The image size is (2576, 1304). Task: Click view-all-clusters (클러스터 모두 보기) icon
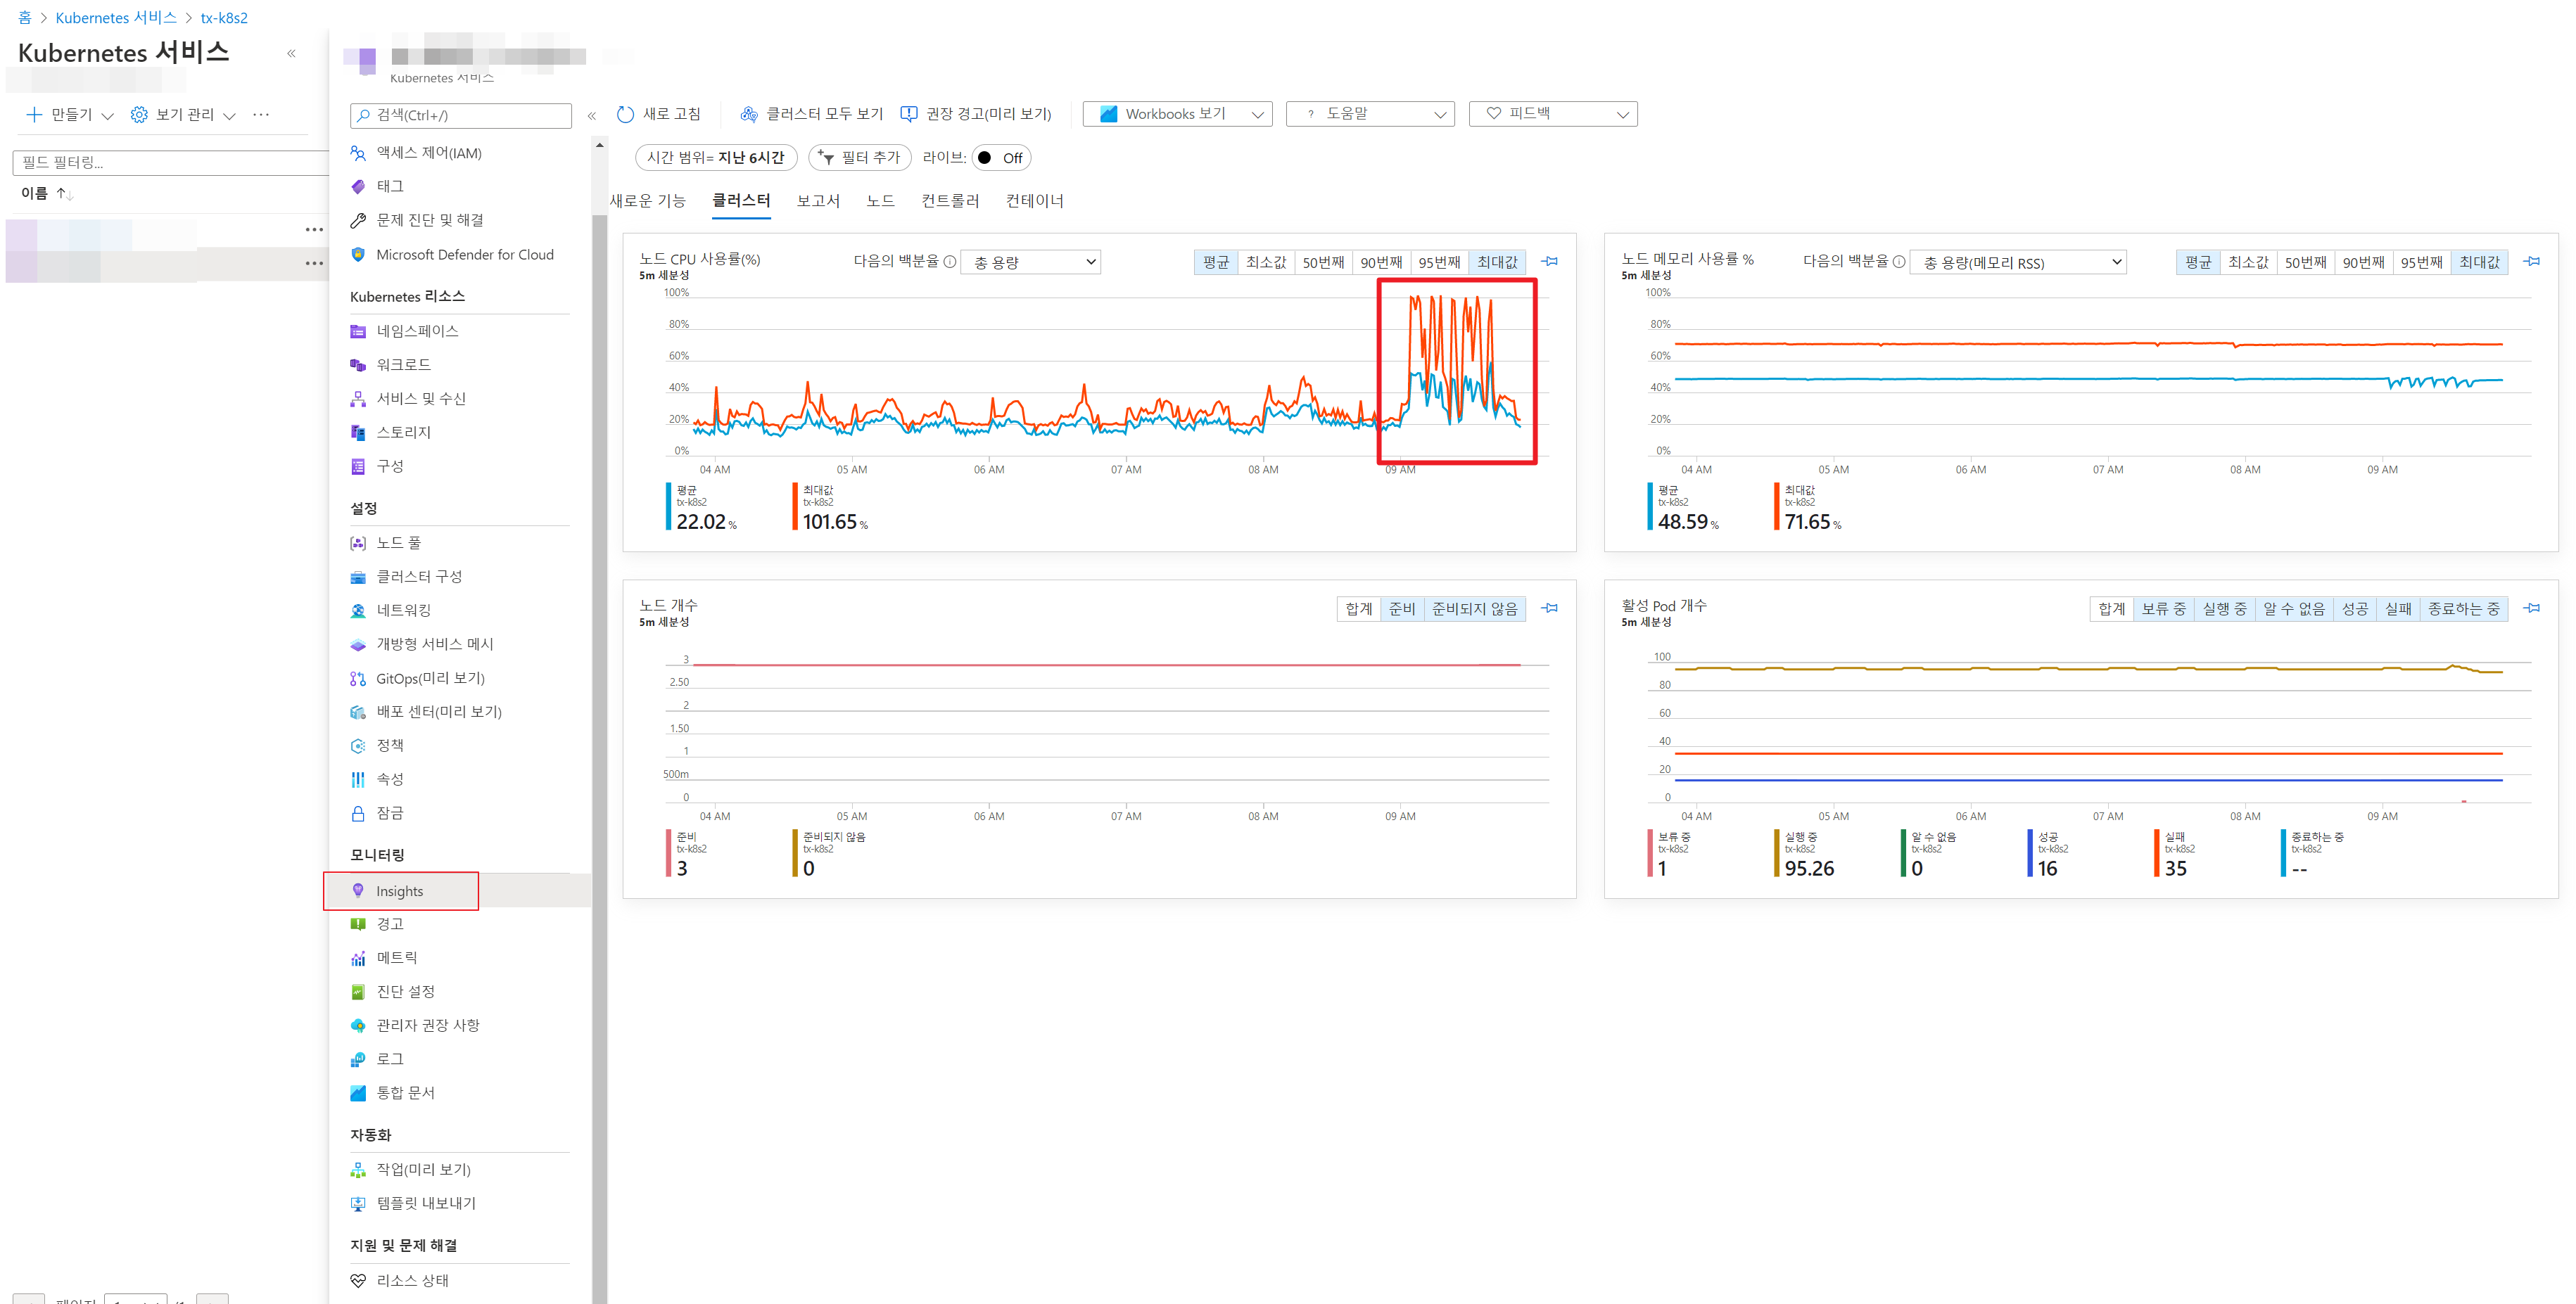[748, 114]
